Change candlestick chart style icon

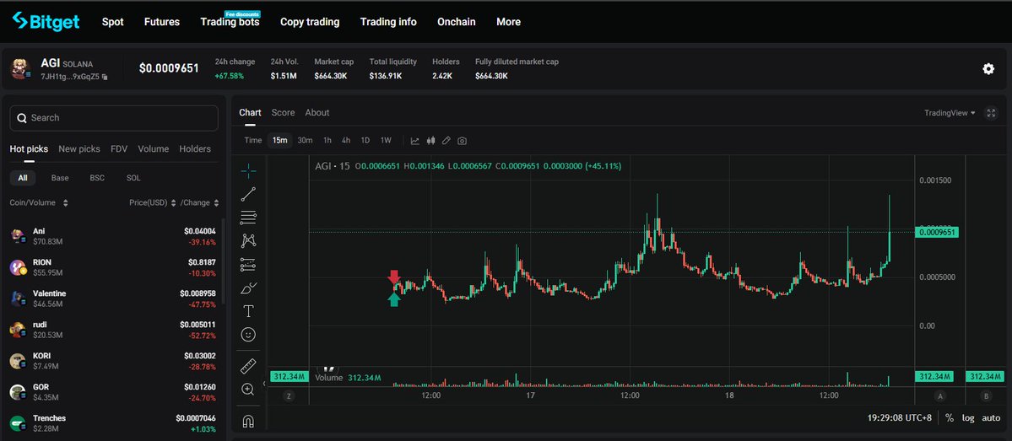point(430,141)
